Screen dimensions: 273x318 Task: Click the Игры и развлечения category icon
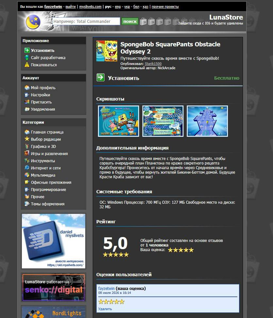[27, 153]
